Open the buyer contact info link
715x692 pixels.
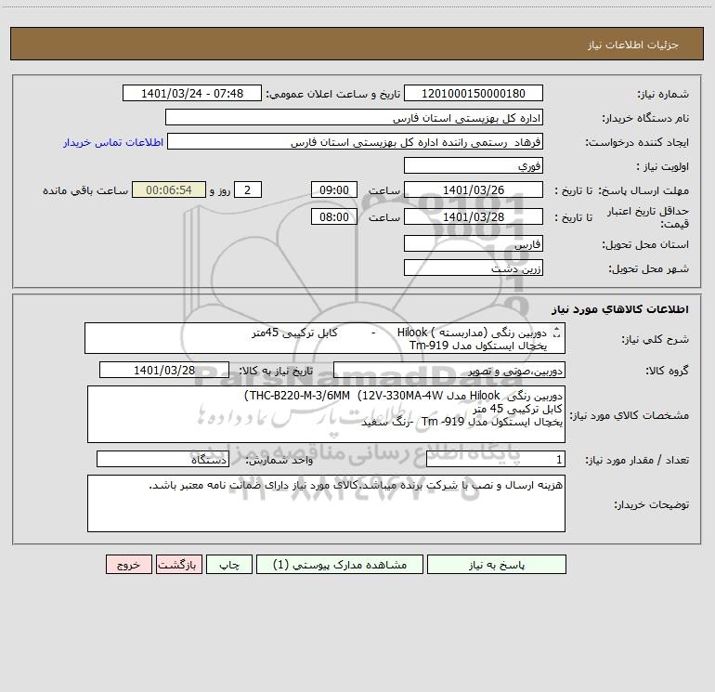click(113, 142)
